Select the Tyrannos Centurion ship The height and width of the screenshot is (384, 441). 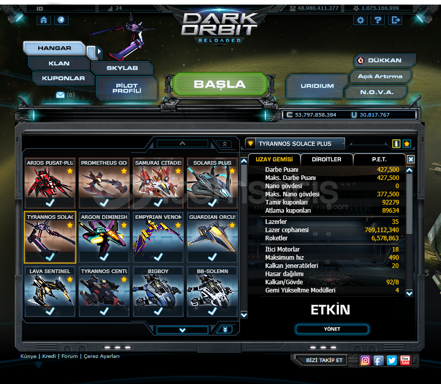(104, 291)
